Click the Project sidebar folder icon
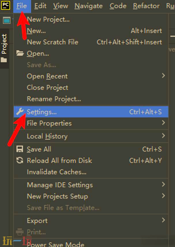The width and height of the screenshot is (175, 247). coord(4,60)
